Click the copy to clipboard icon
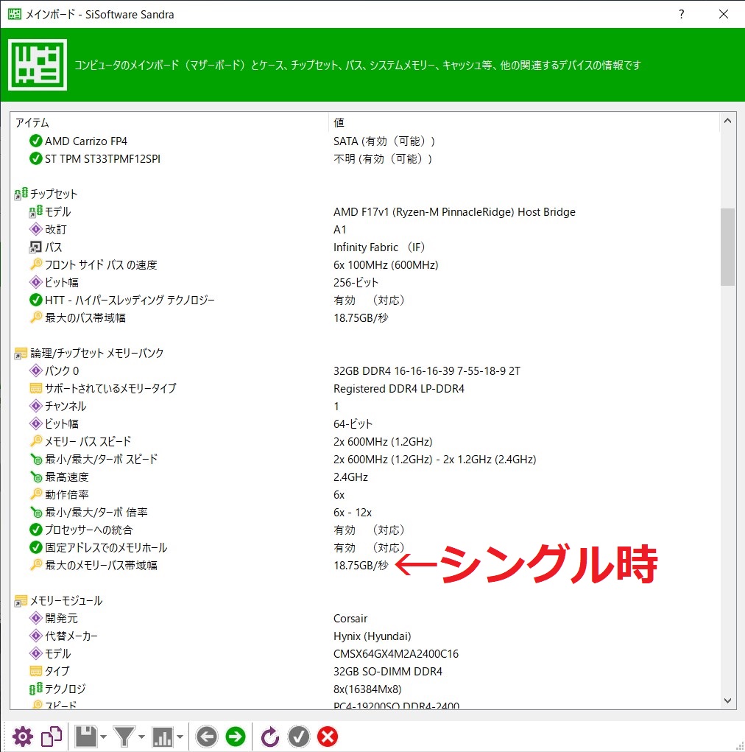745x752 pixels. coord(52,737)
